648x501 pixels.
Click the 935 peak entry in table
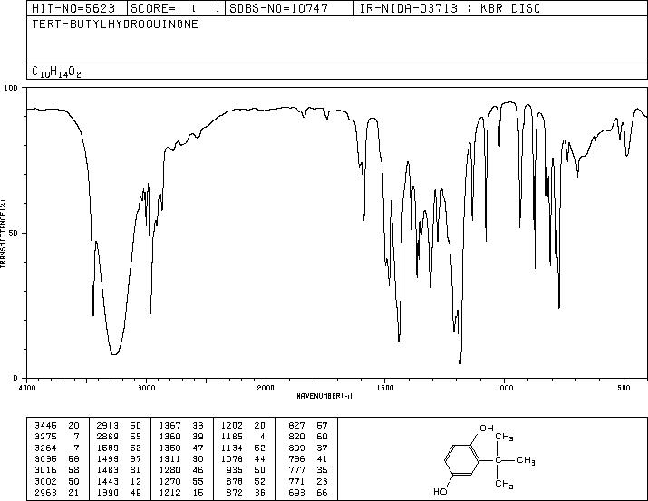(x=246, y=470)
